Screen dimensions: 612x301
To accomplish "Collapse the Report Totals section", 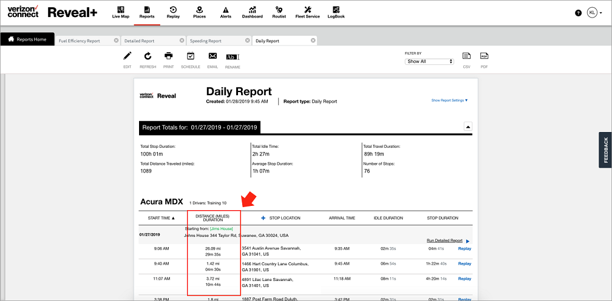I will pyautogui.click(x=468, y=127).
